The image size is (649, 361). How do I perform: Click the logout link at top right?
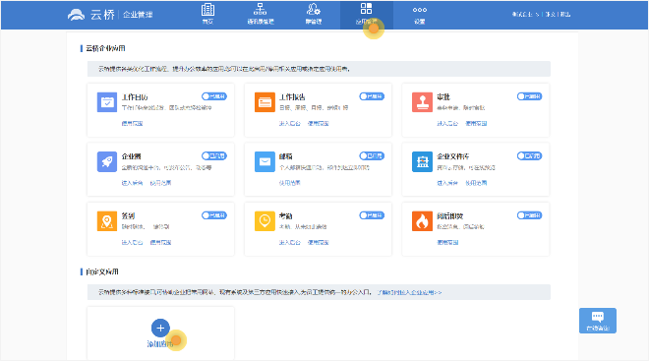pos(565,14)
